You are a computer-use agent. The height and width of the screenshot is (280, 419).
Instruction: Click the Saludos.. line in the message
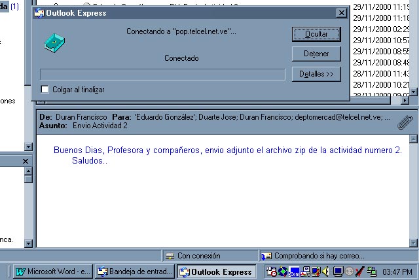click(90, 161)
